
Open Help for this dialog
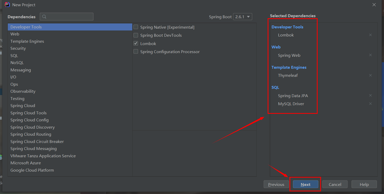pos(364,184)
